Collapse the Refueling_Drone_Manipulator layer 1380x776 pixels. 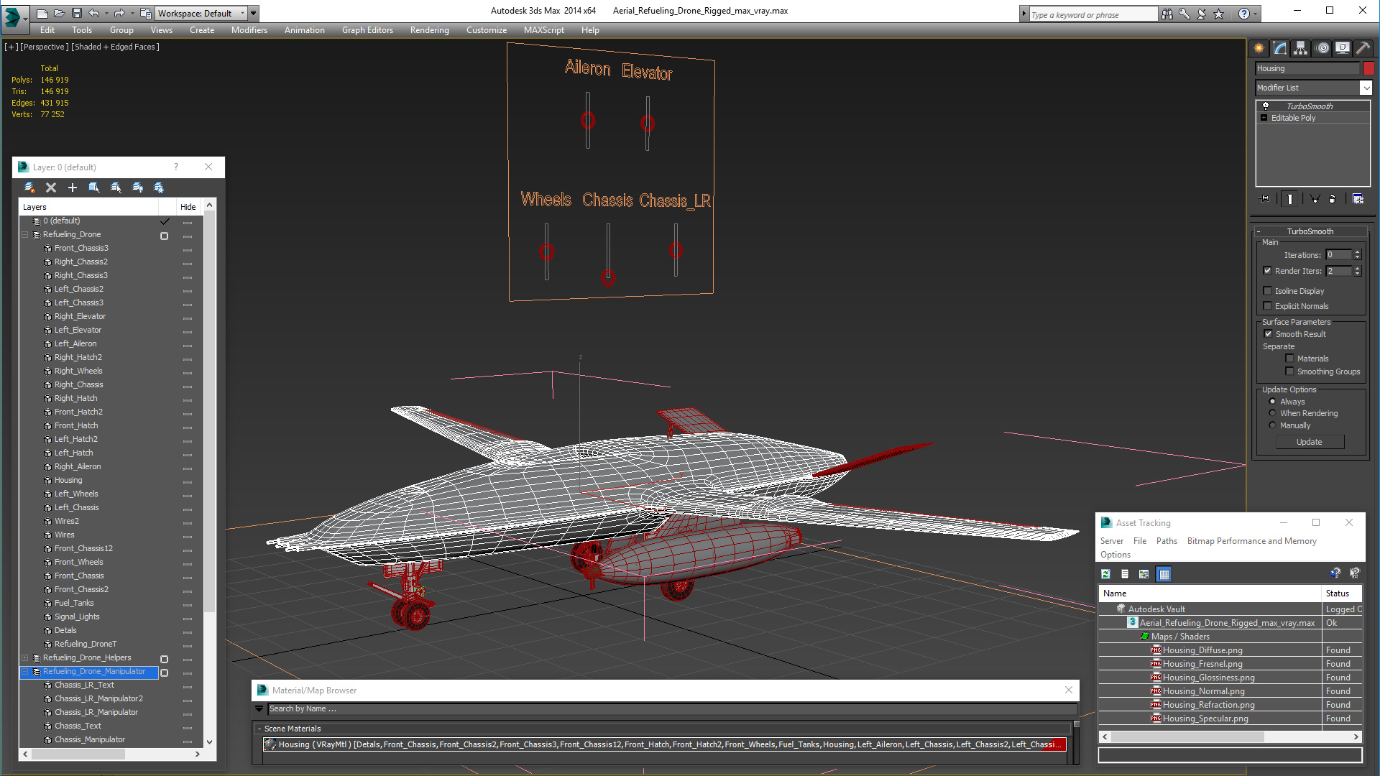[x=25, y=672]
